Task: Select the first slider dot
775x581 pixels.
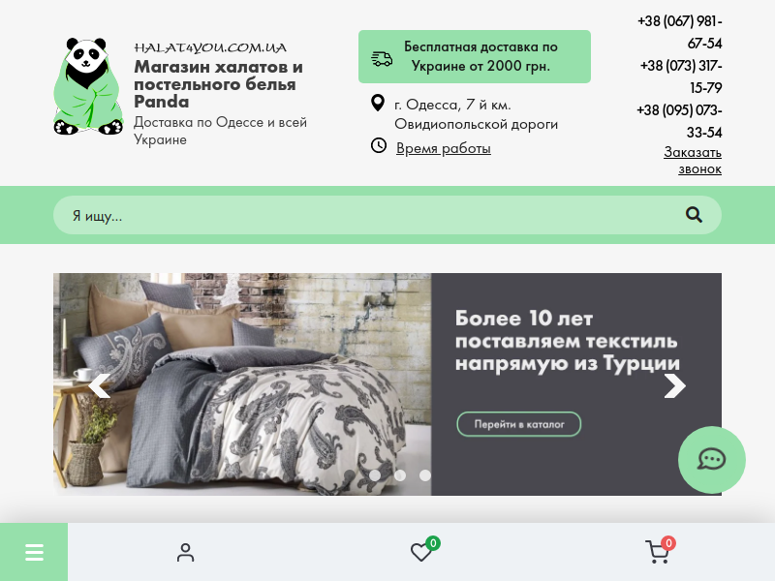Action: [375, 475]
